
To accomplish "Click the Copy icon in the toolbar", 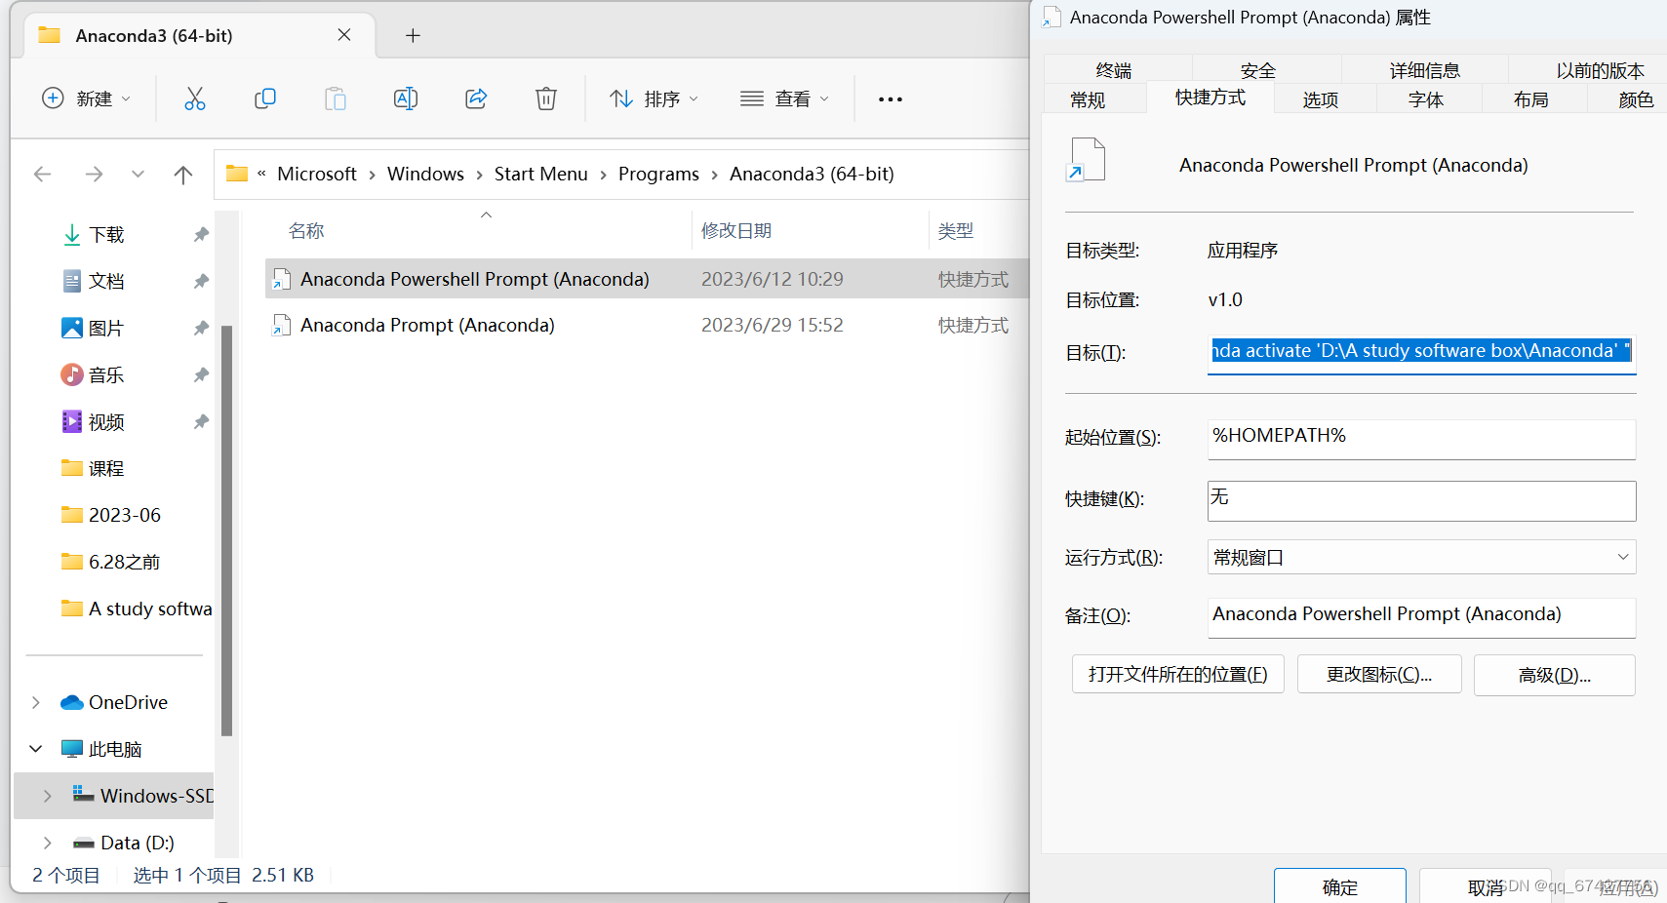I will 264,98.
